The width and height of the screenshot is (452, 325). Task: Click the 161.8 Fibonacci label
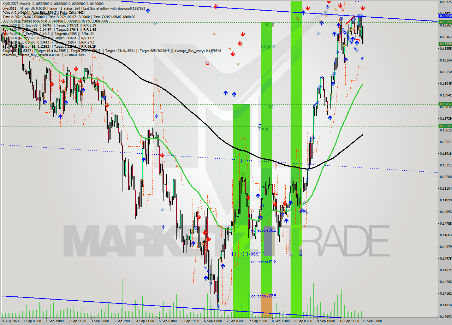click(269, 25)
